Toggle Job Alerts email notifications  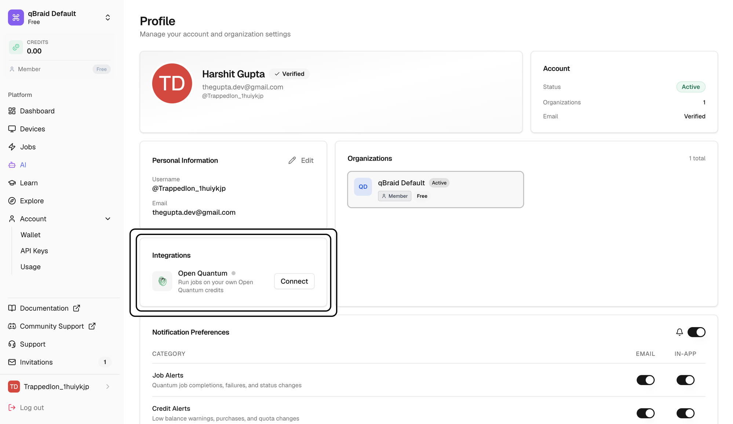tap(645, 380)
